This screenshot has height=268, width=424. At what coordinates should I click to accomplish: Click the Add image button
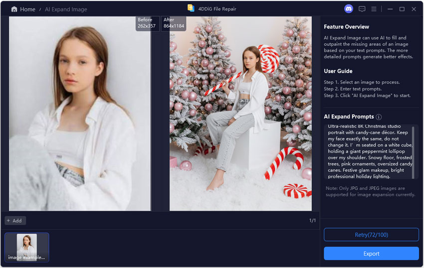coord(15,221)
